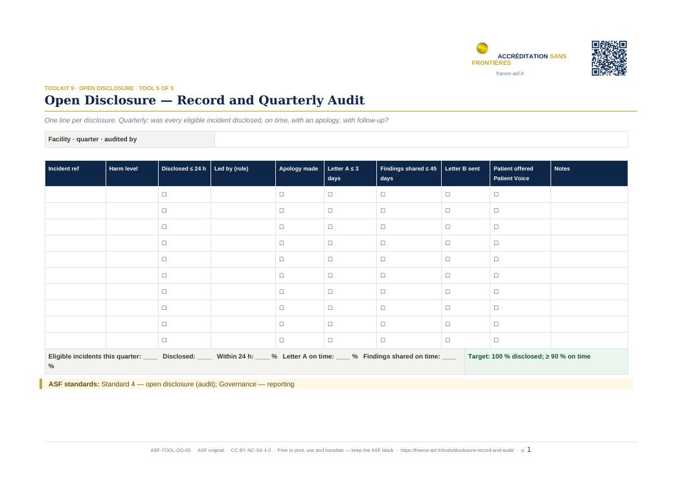682x483 pixels.
Task: Click the Open Disclosure page title
Action: (205, 100)
